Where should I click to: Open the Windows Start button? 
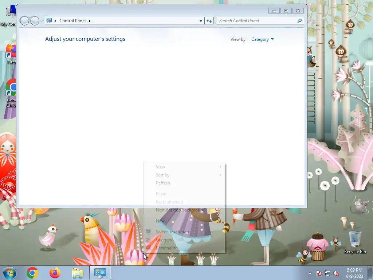[10, 273]
